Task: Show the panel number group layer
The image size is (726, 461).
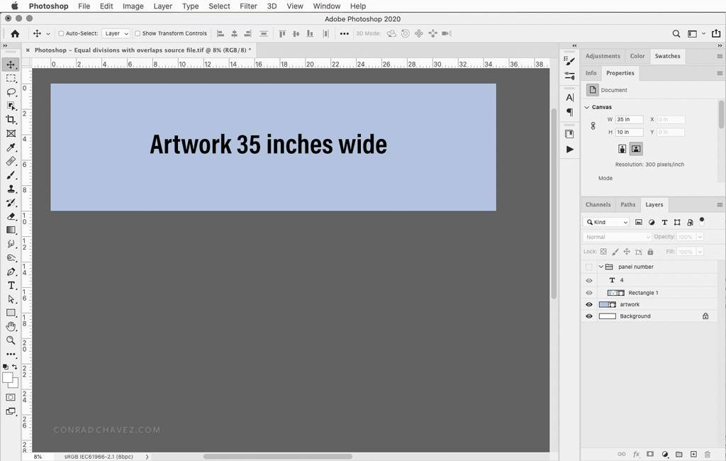Action: (589, 267)
